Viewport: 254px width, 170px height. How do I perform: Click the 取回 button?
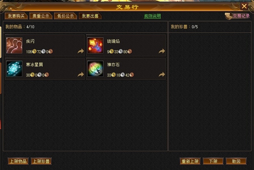pos(236,161)
